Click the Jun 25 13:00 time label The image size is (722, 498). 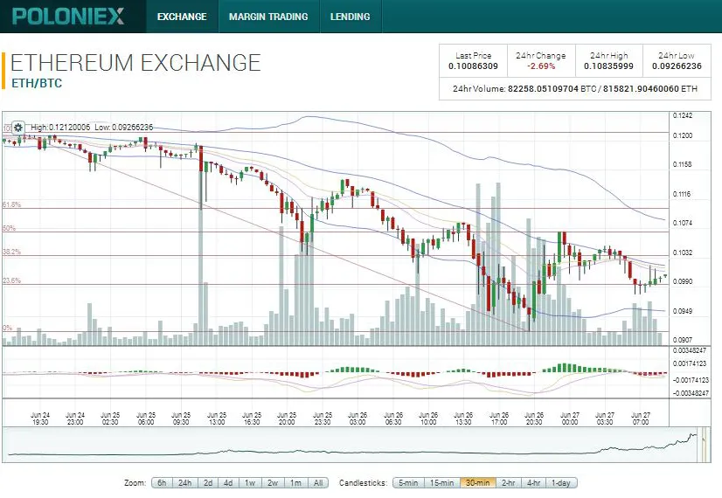point(217,418)
